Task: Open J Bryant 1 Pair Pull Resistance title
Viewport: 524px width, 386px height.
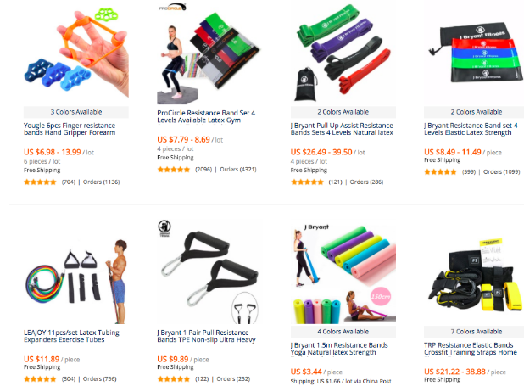Action: [207, 336]
